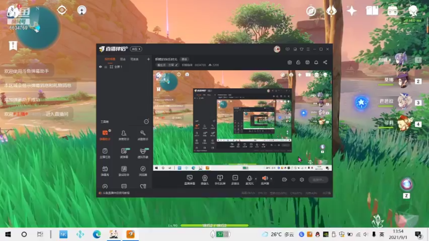Open Microsoft Edge from the taskbar
Viewport: 429px width, 241px height.
97,235
